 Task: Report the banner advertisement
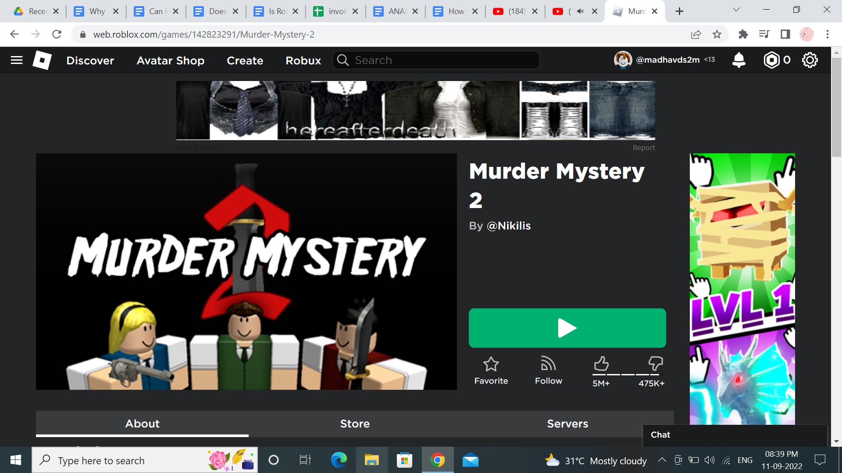click(x=643, y=148)
